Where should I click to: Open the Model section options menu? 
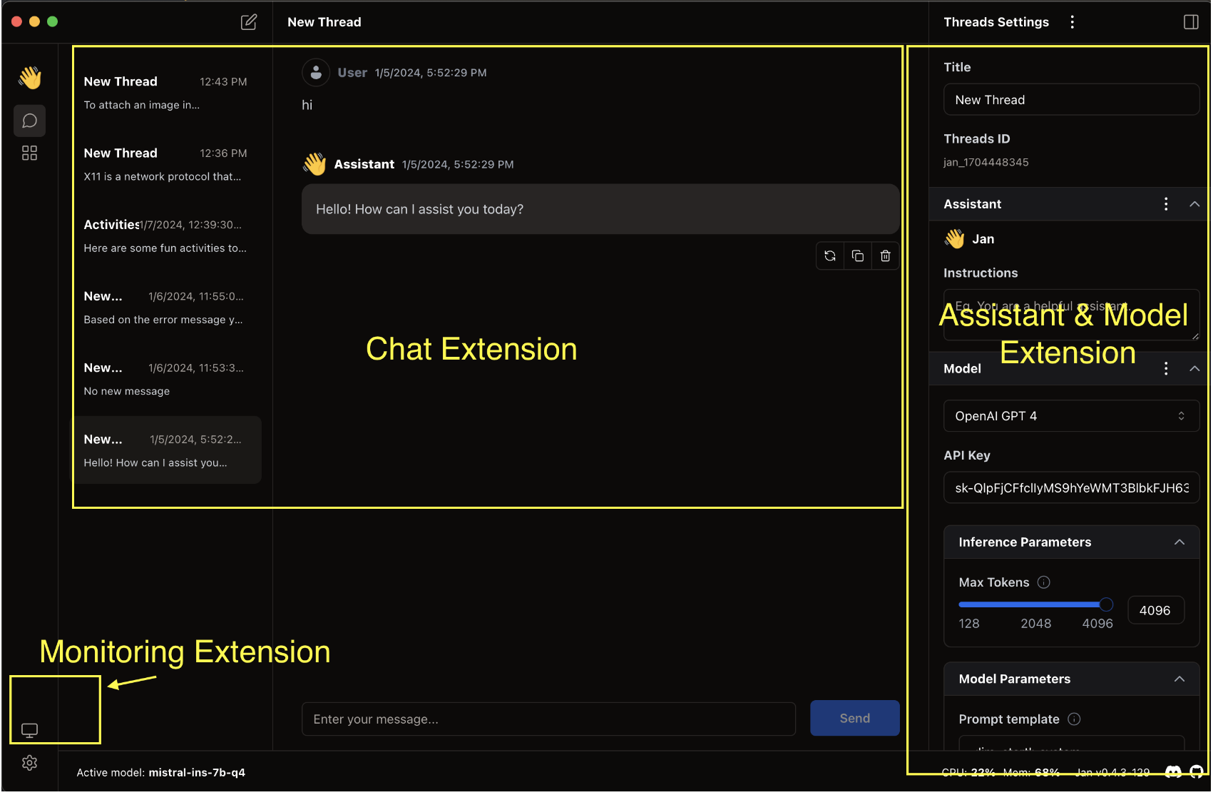click(1166, 369)
